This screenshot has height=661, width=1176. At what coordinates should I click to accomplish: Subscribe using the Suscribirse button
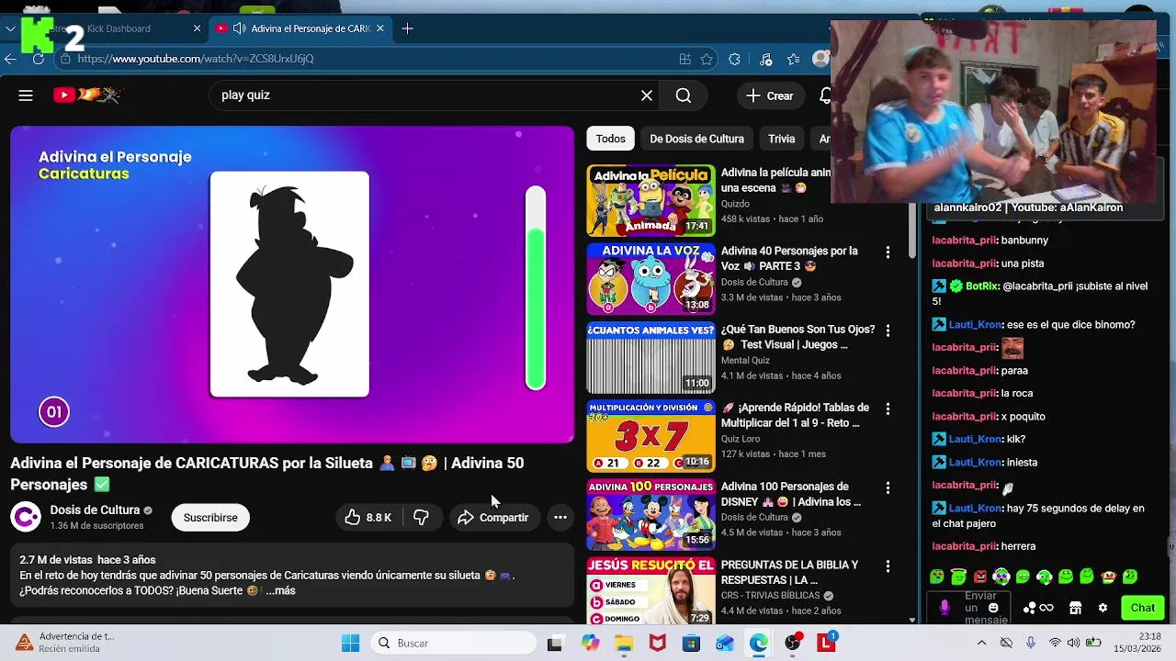coord(210,518)
